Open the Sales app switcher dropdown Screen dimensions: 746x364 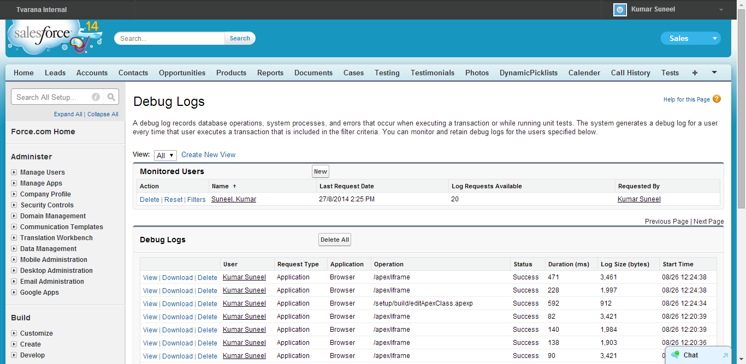coord(690,38)
